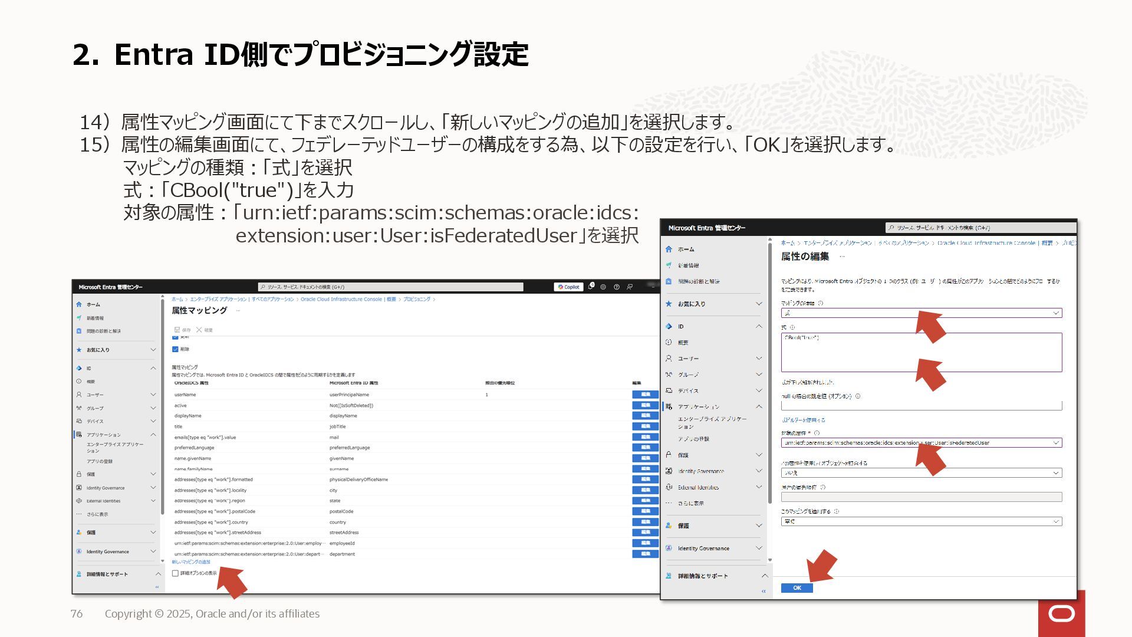Click the 破棄 X icon in 属性マッピング toolbar

pyautogui.click(x=199, y=330)
